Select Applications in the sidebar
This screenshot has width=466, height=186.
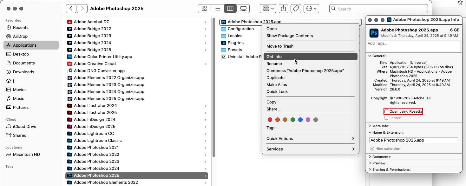[31, 45]
